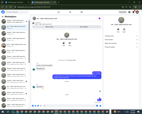Bookmark this page with the star icon
The width and height of the screenshot is (142, 114).
coord(130,7)
